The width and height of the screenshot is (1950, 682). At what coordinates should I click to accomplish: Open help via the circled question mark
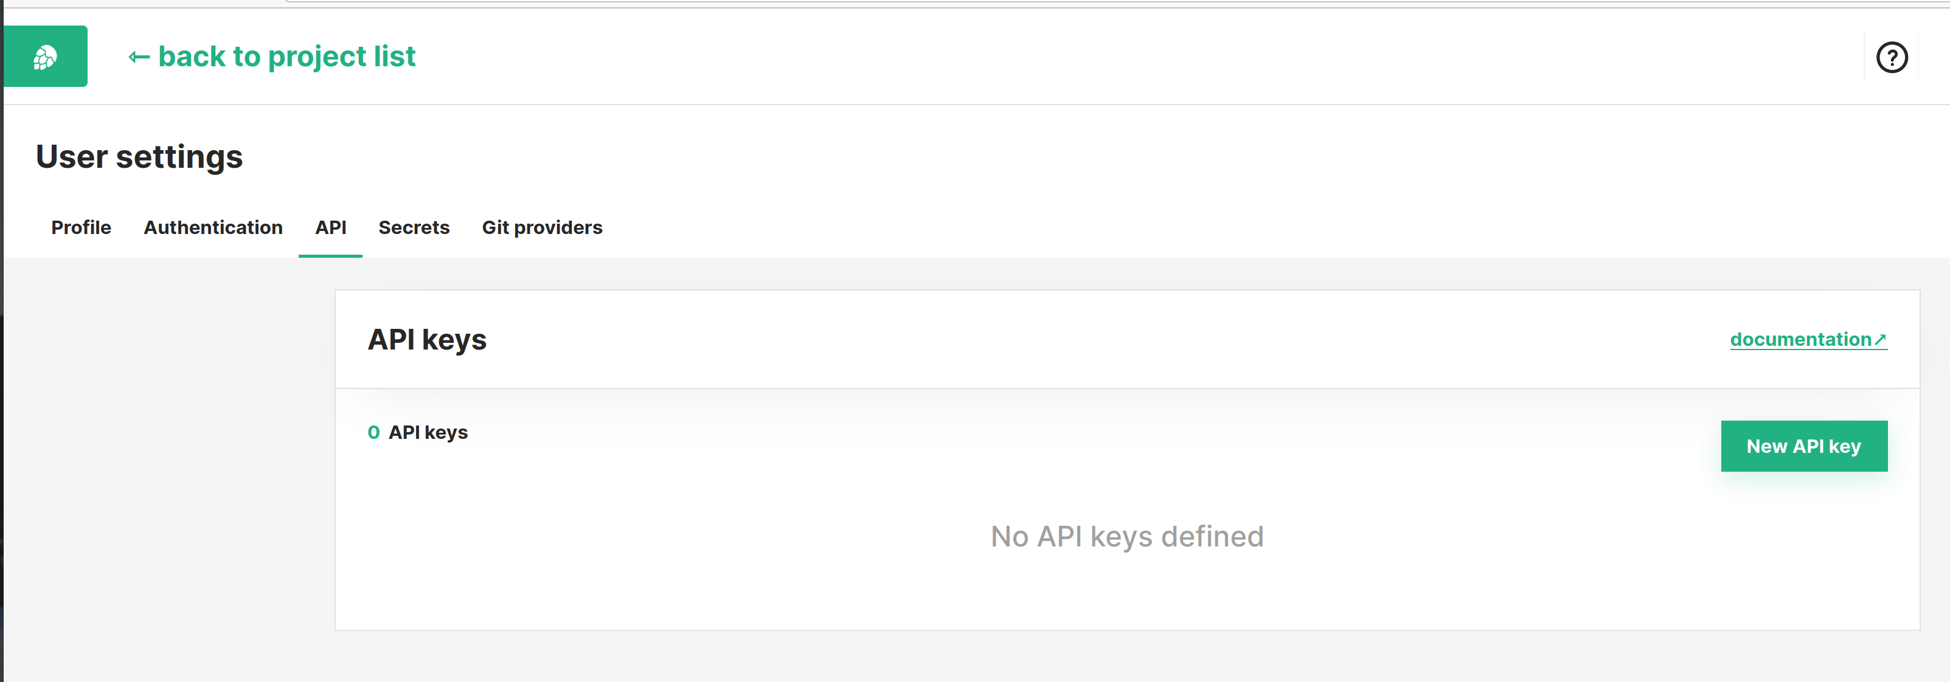point(1892,57)
